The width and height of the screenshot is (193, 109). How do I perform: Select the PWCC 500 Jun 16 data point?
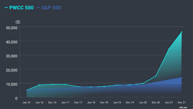click(x=39, y=85)
